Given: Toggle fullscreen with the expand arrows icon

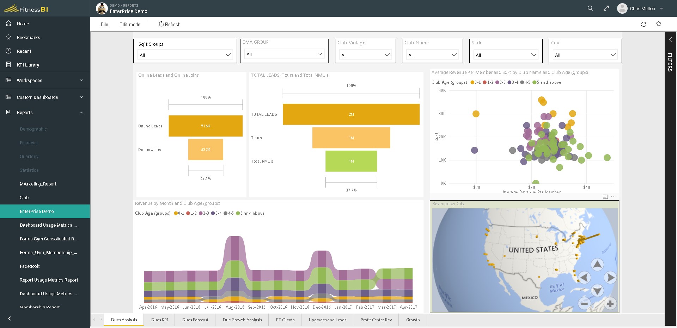Looking at the screenshot, I should [x=606, y=8].
